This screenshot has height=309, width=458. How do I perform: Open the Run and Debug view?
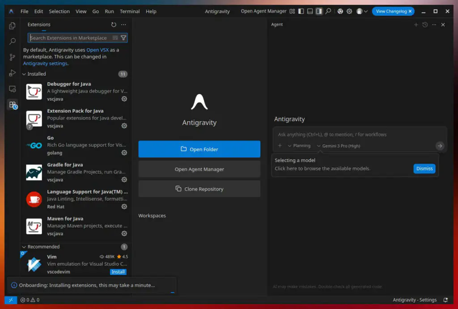[x=13, y=73]
